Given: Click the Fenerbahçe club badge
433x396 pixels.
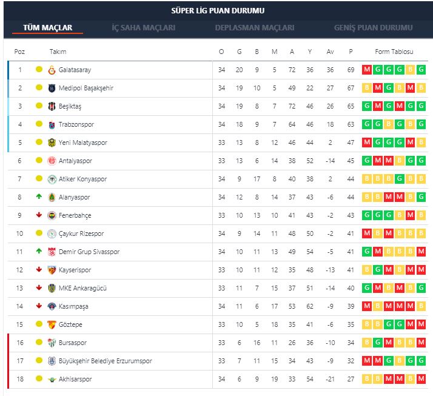Looking at the screenshot, I should coord(52,215).
